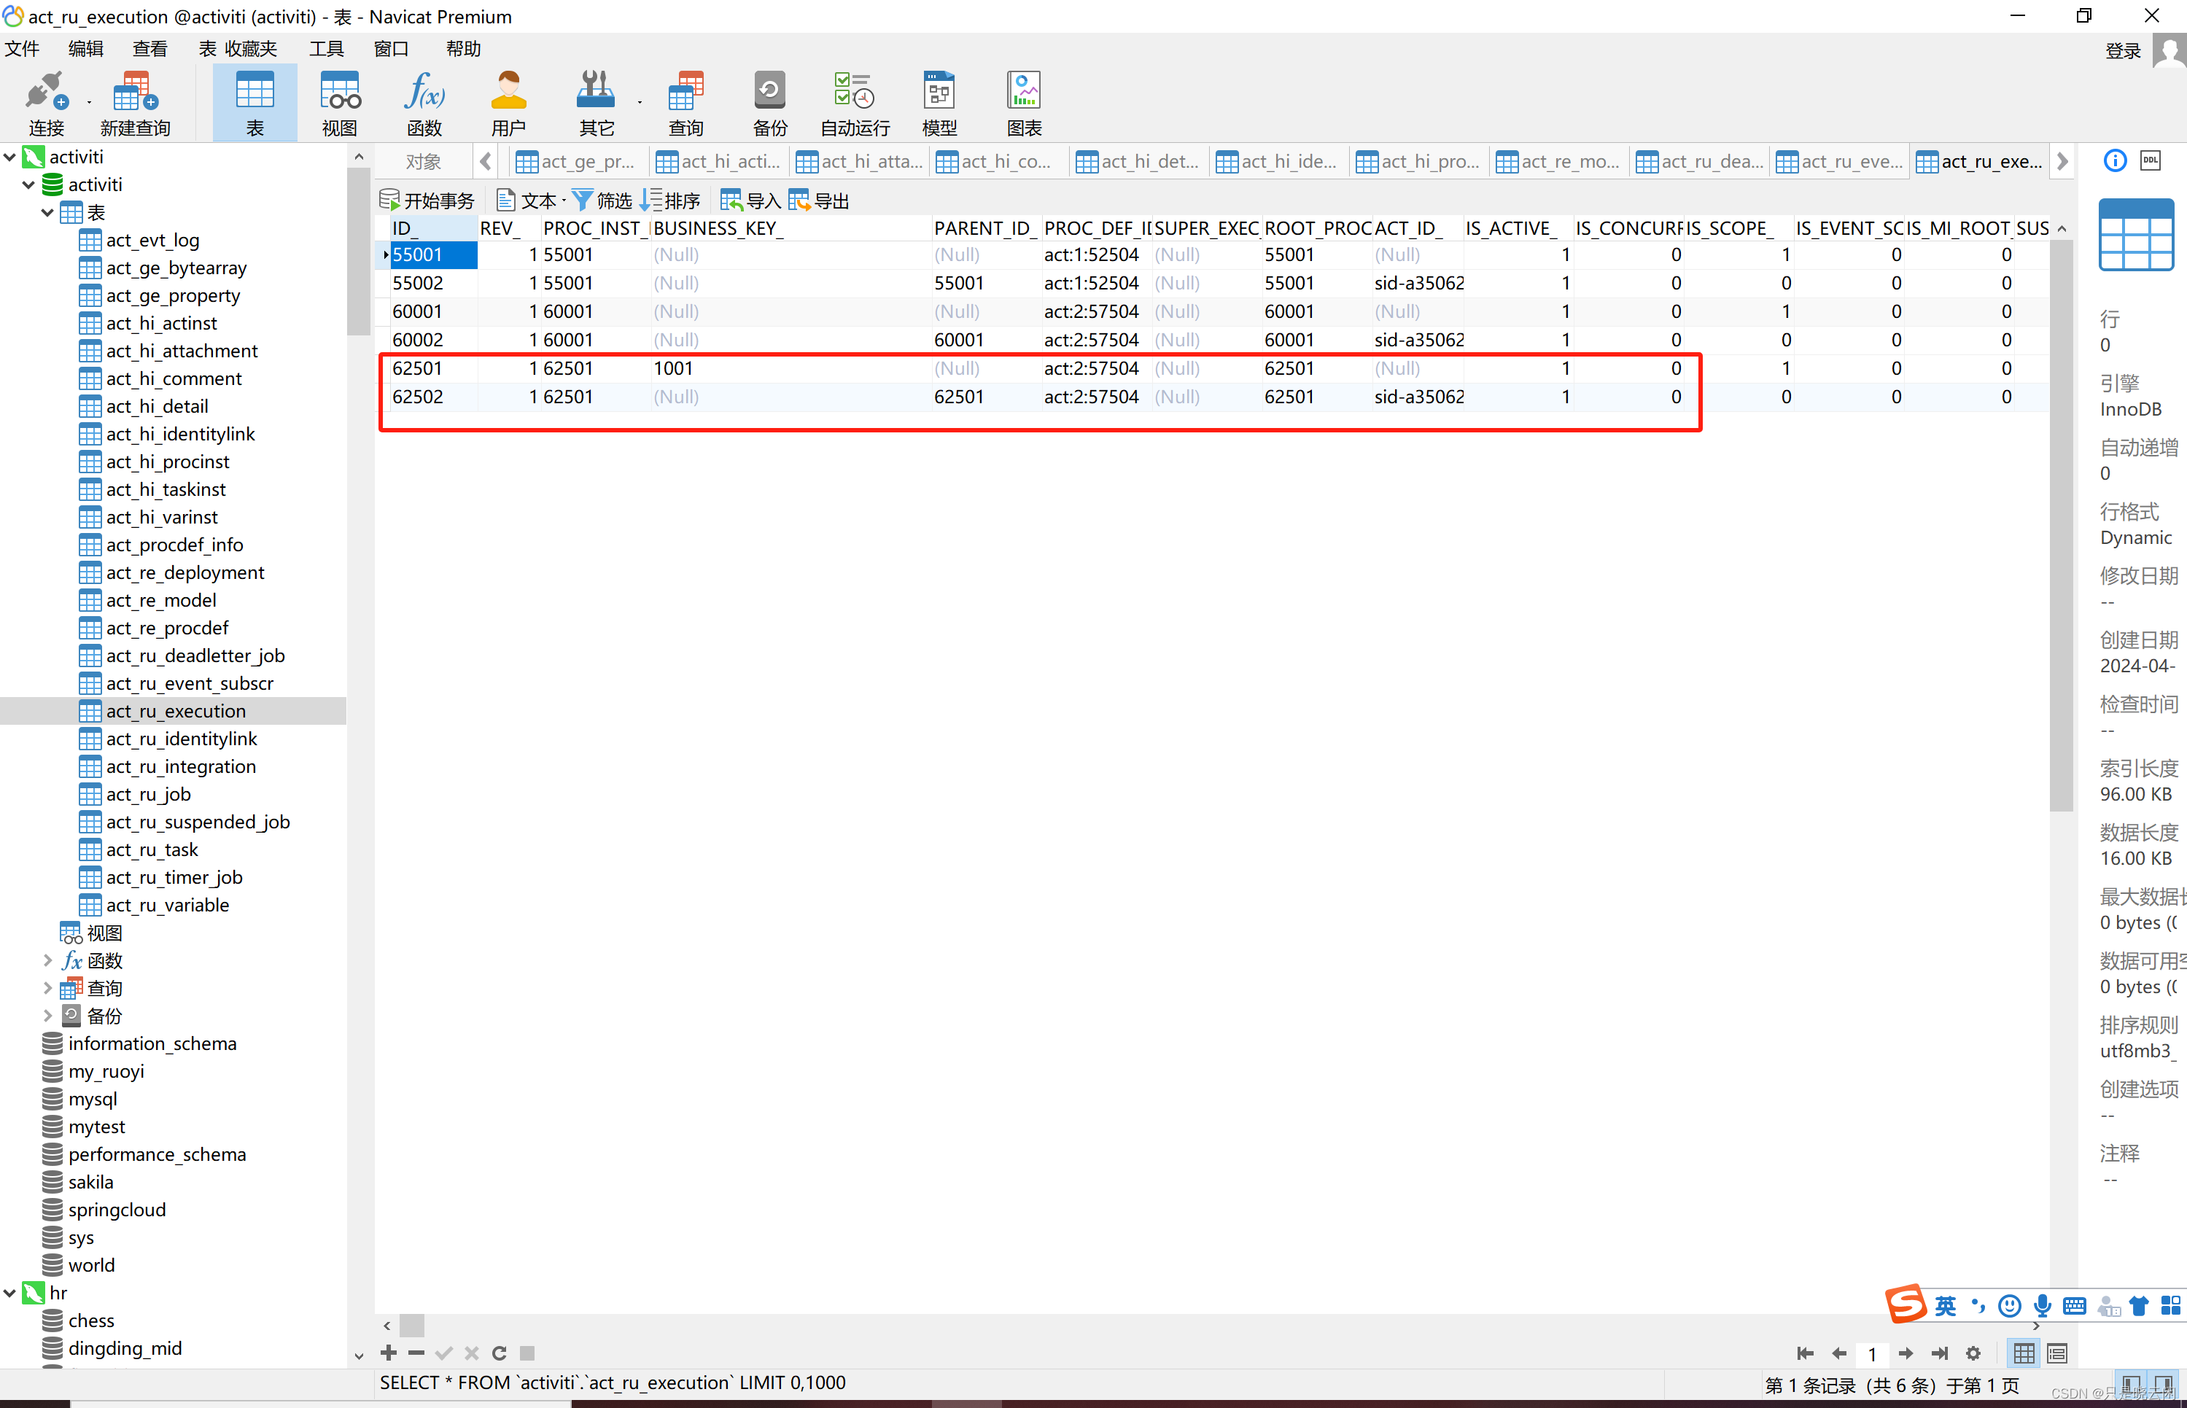
Task: Click the DDL pane icon
Action: coord(2151,161)
